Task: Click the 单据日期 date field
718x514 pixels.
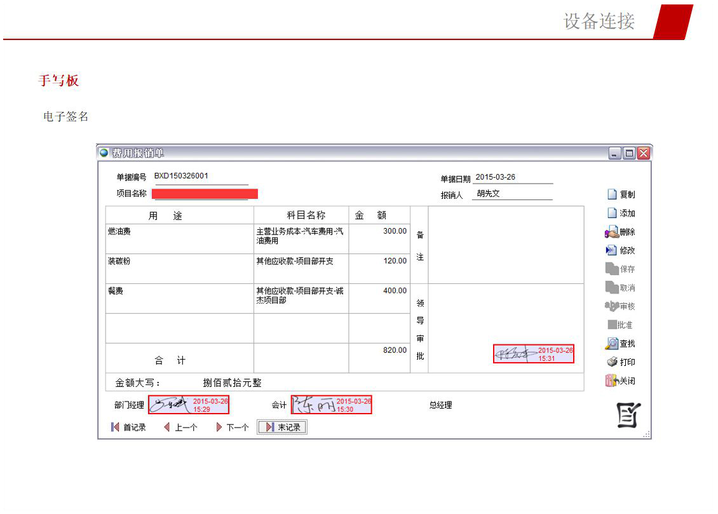Action: 512,178
